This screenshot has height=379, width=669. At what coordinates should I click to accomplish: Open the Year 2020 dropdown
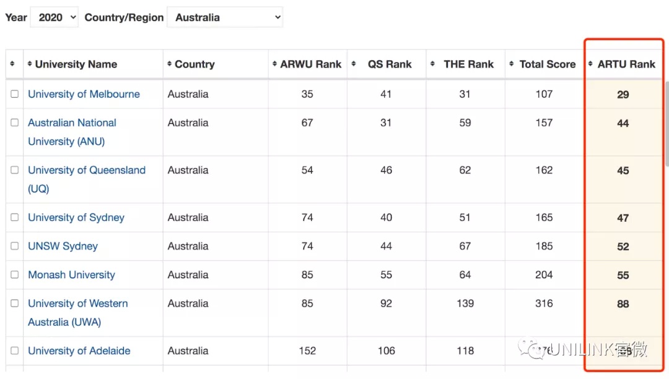pyautogui.click(x=54, y=17)
